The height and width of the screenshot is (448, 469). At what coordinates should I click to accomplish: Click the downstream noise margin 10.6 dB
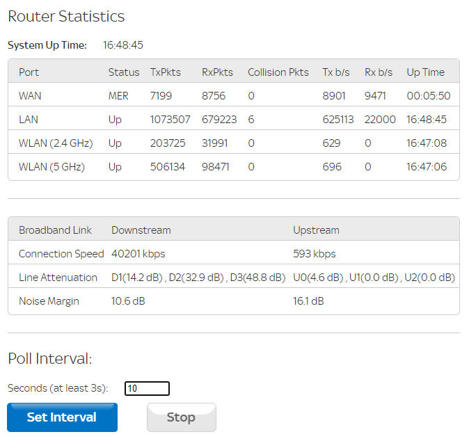(x=128, y=301)
